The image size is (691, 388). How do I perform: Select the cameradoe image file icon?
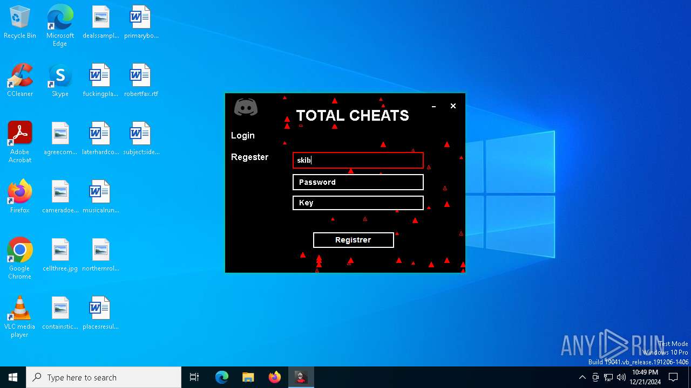pyautogui.click(x=60, y=197)
